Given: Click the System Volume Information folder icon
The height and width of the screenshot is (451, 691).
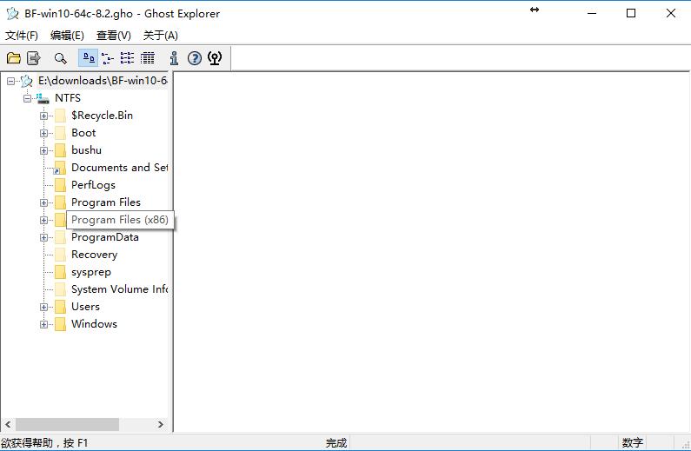Looking at the screenshot, I should [60, 289].
